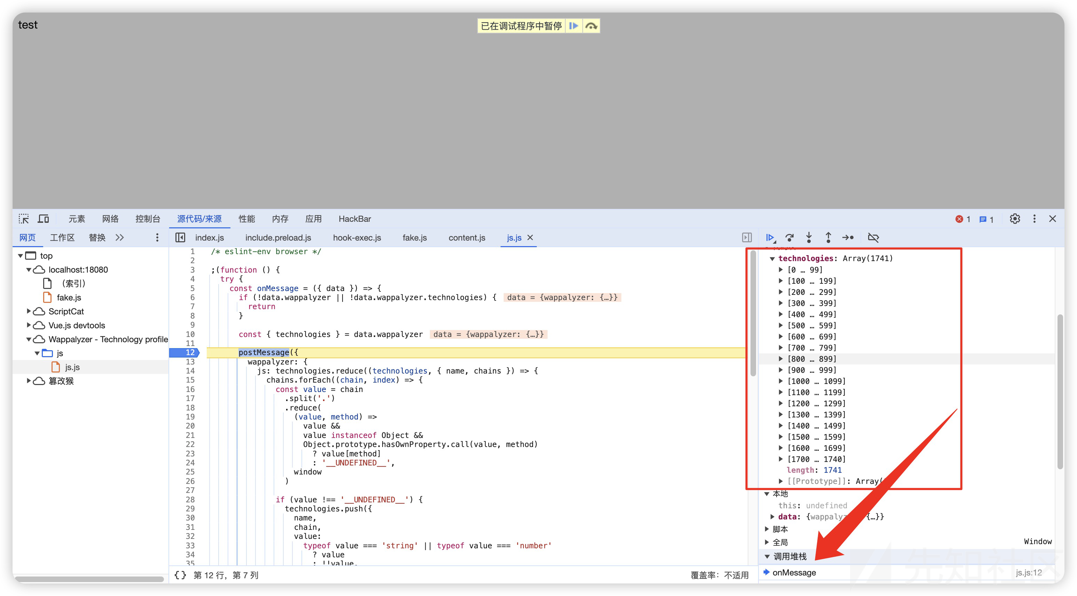This screenshot has width=1077, height=596.
Task: Expand the ScriptCat tree node
Action: (x=29, y=311)
